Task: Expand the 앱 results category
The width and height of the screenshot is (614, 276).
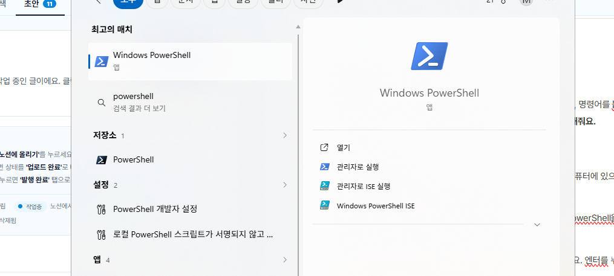Action: click(285, 260)
